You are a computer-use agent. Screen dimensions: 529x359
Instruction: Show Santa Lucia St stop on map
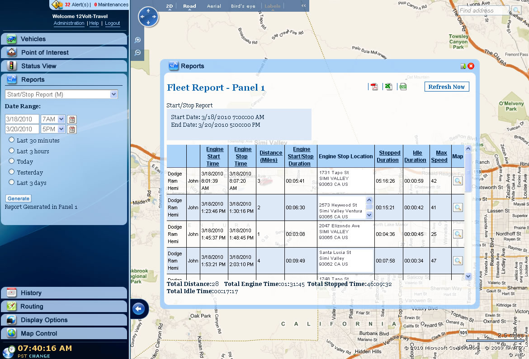(x=458, y=261)
